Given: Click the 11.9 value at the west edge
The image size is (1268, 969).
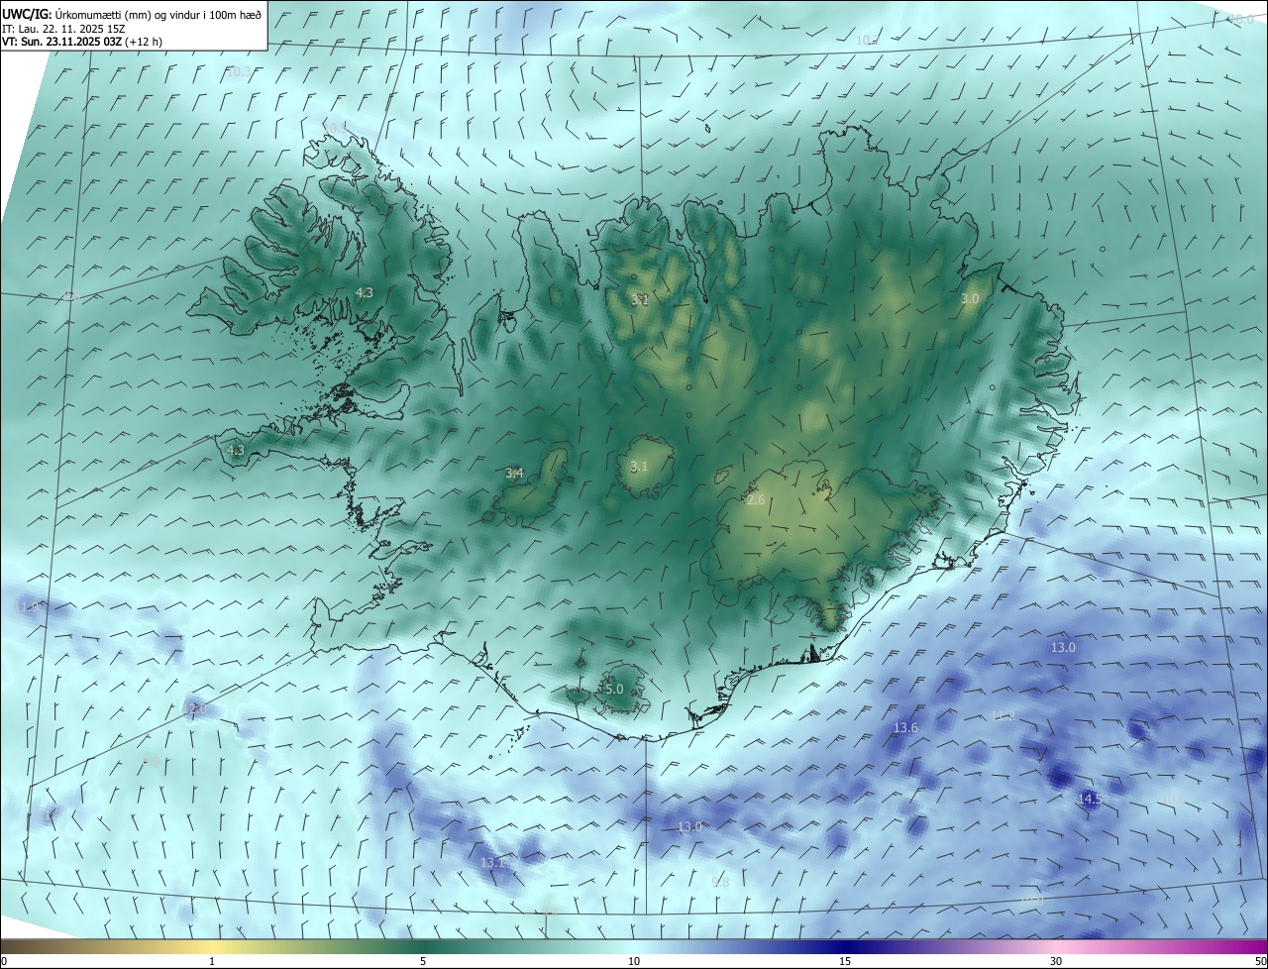Looking at the screenshot, I should [x=28, y=605].
